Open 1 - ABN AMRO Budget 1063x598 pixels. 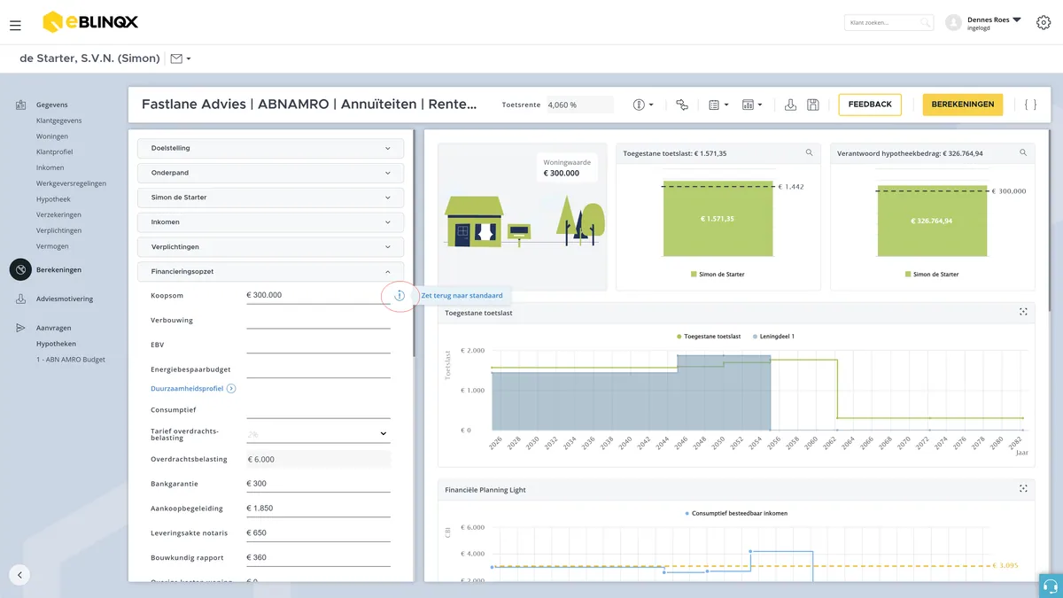pos(71,360)
